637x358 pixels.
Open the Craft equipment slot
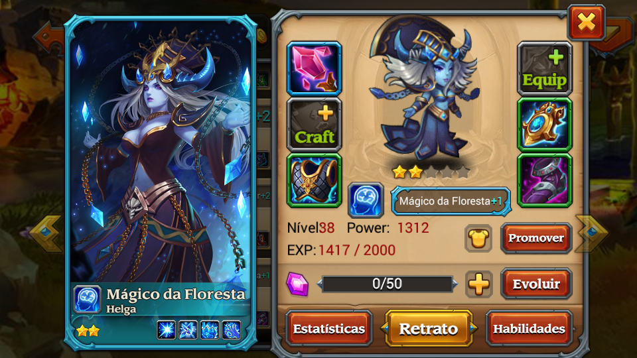314,125
